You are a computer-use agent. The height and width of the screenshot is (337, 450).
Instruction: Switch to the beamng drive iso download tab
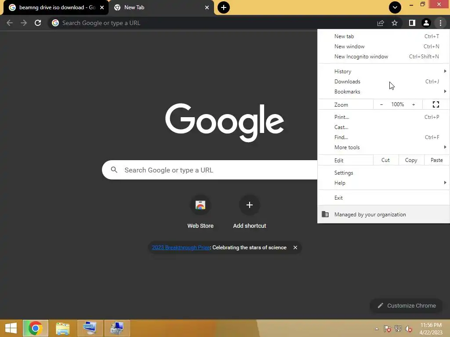pyautogui.click(x=56, y=7)
